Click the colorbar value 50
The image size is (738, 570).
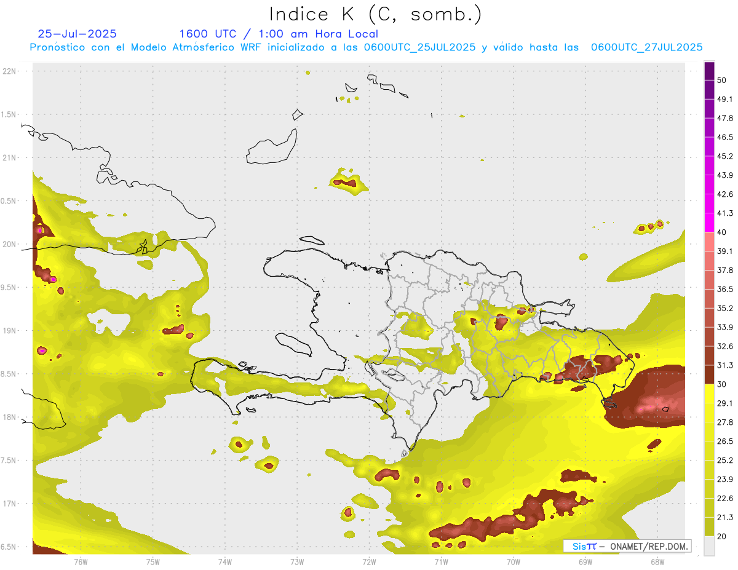coord(722,80)
